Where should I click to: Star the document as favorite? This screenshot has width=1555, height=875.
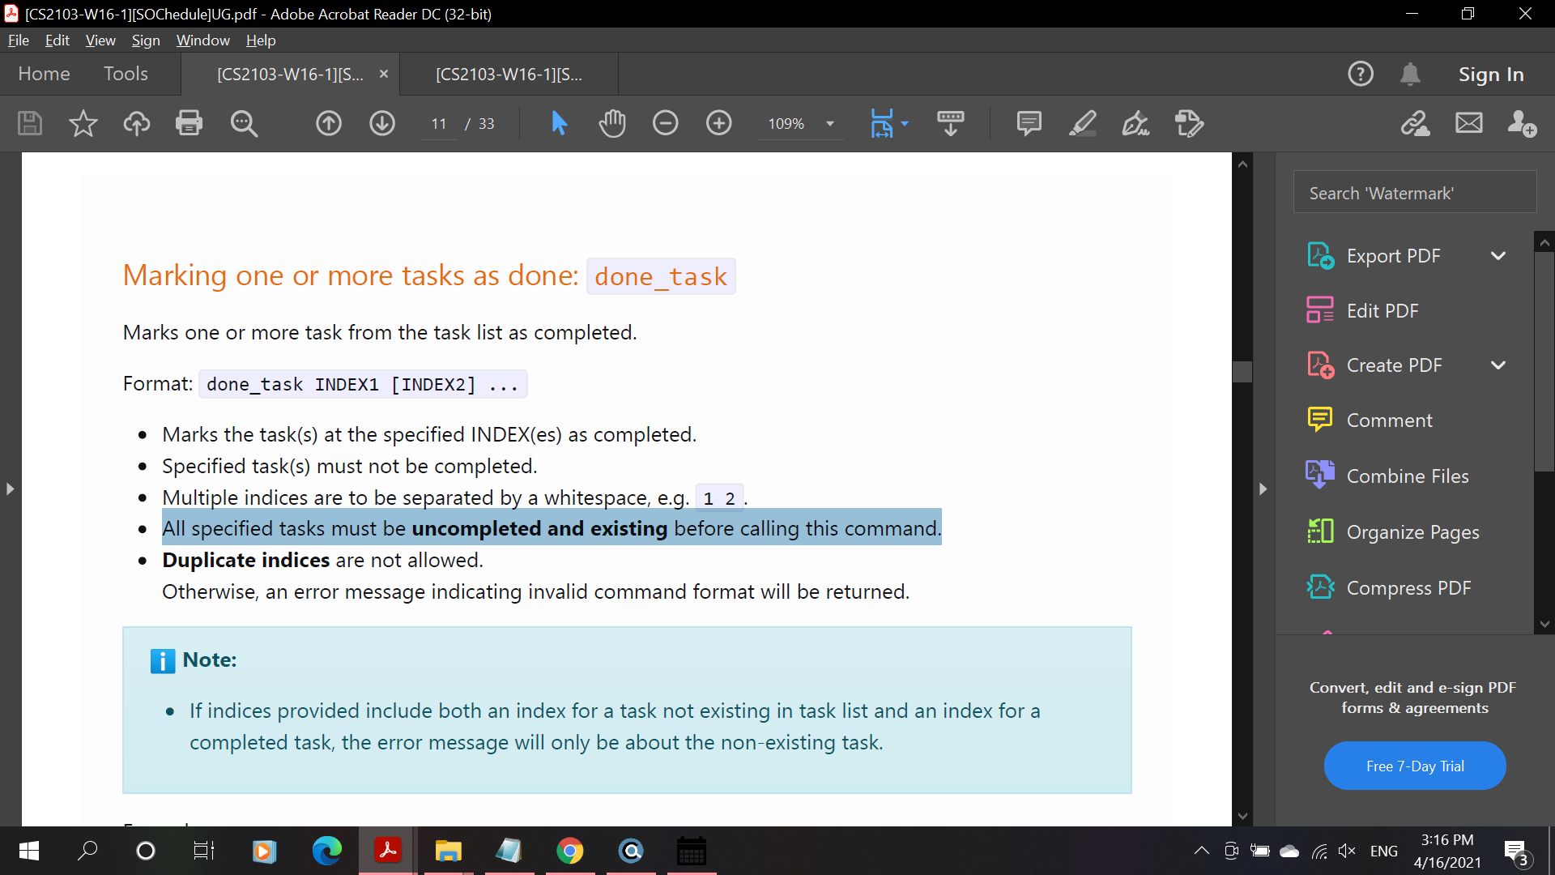click(83, 123)
